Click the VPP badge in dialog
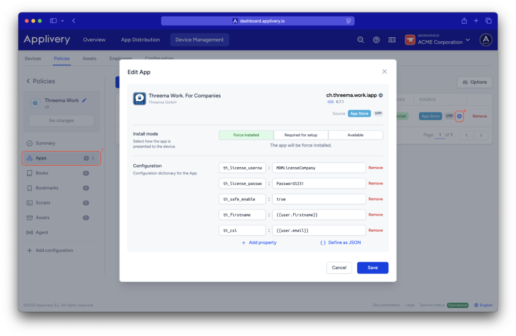Image resolution: width=516 pixels, height=336 pixels. coord(378,113)
